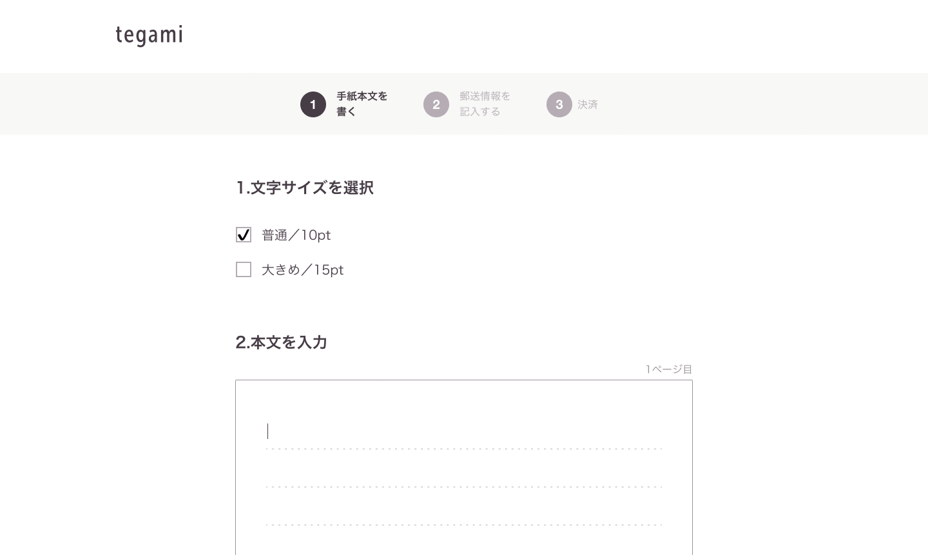The width and height of the screenshot is (928, 555).
Task: Place cursor on the second letter line
Action: [464, 470]
